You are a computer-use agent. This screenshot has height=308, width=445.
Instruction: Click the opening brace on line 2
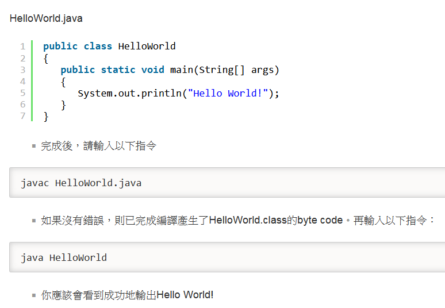46,58
